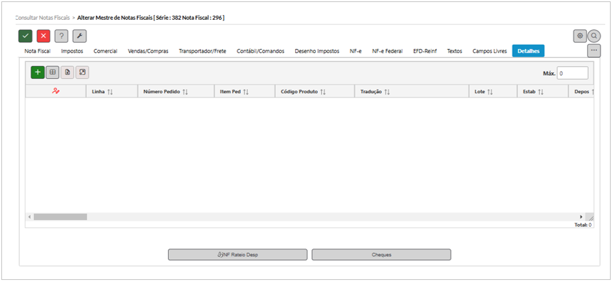Click the green confirm checkmark button
The width and height of the screenshot is (612, 282).
(x=25, y=37)
